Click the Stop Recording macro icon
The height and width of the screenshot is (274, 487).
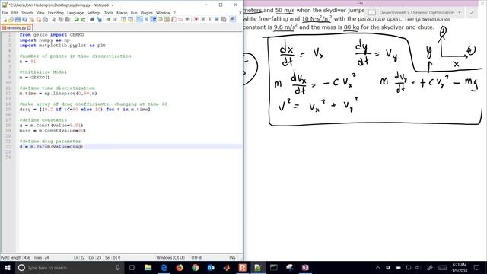pyautogui.click(x=203, y=19)
